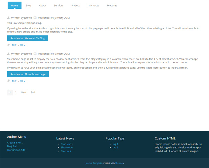
Task: Jump to End of pagination
Action: [x=33, y=92]
